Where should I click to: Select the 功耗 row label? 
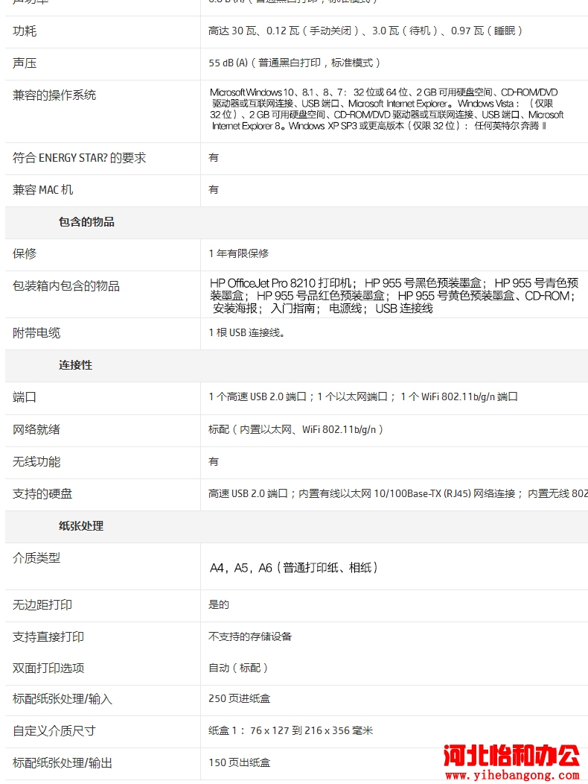(x=25, y=31)
